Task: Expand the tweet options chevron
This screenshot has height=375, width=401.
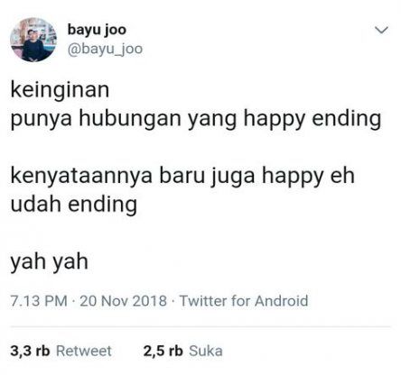Action: click(x=381, y=30)
